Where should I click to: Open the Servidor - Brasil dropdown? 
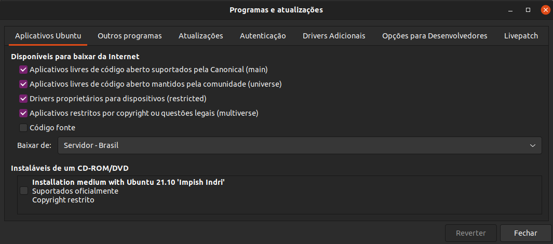(300, 145)
